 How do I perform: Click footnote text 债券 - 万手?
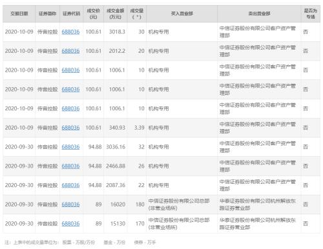[145, 243]
